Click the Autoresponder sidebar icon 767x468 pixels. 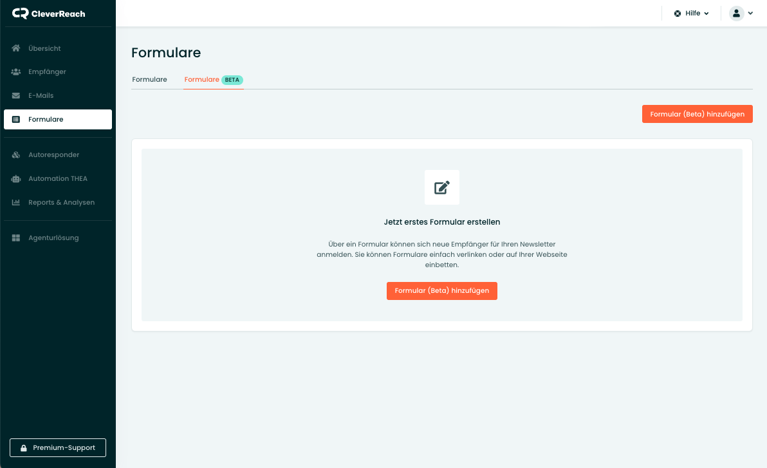click(x=16, y=154)
